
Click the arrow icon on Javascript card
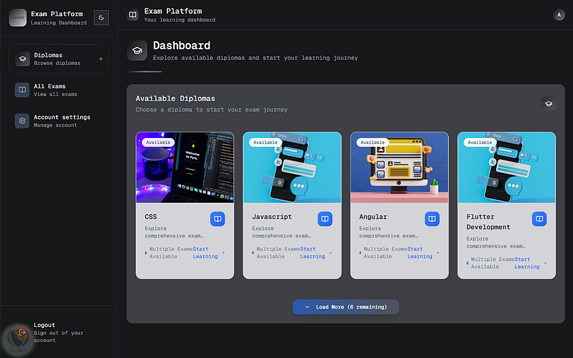[331, 253]
